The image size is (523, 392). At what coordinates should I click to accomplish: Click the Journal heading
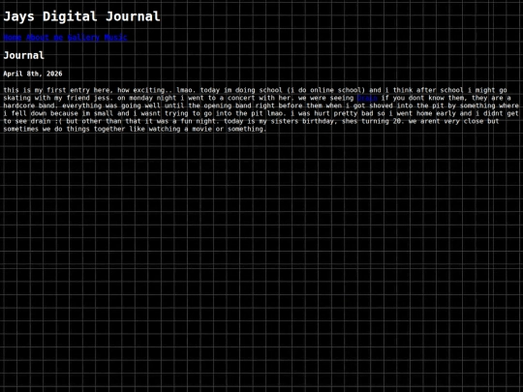click(x=23, y=55)
